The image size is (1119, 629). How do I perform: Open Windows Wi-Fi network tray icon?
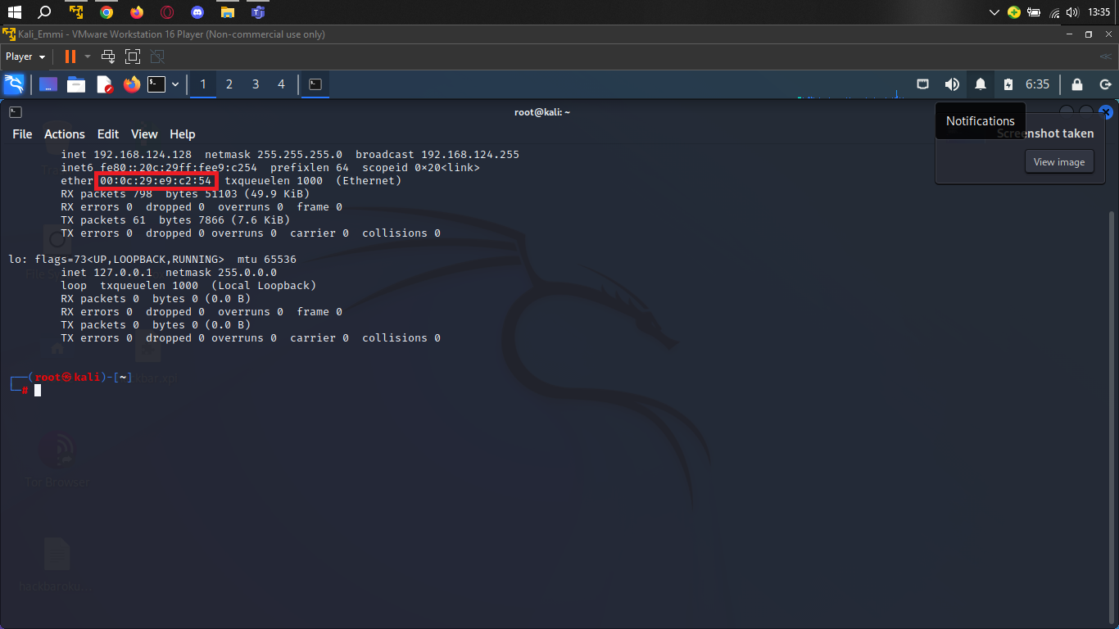click(1054, 12)
